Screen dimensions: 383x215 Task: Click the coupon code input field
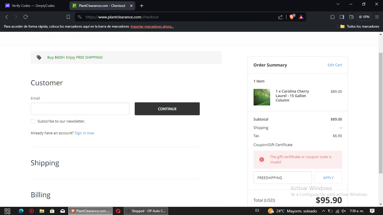pos(283,178)
